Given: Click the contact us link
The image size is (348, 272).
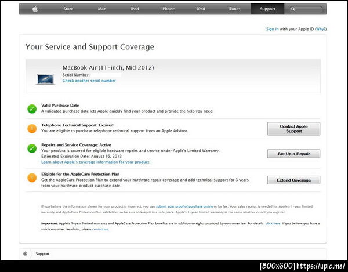Looking at the screenshot, I should (100, 229).
